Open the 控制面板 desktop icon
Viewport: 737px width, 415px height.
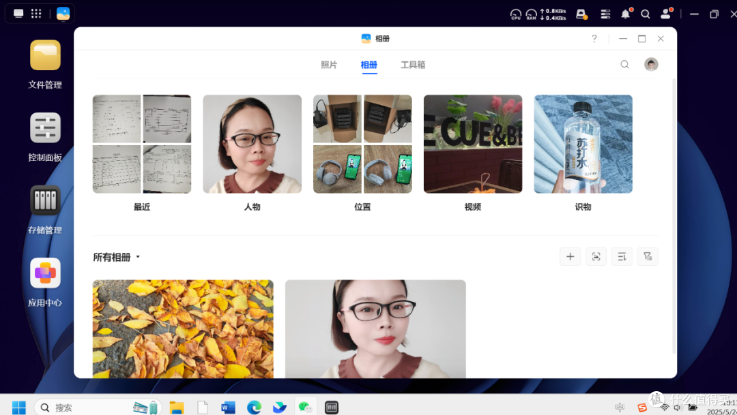[45, 127]
